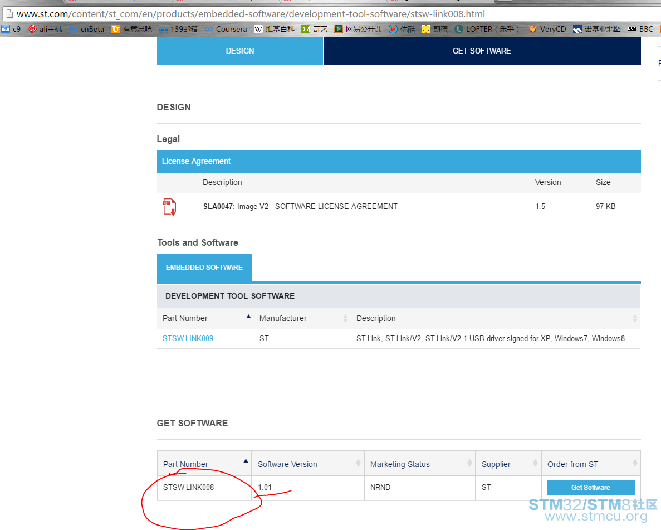Open the BBC bookmark

click(640, 29)
